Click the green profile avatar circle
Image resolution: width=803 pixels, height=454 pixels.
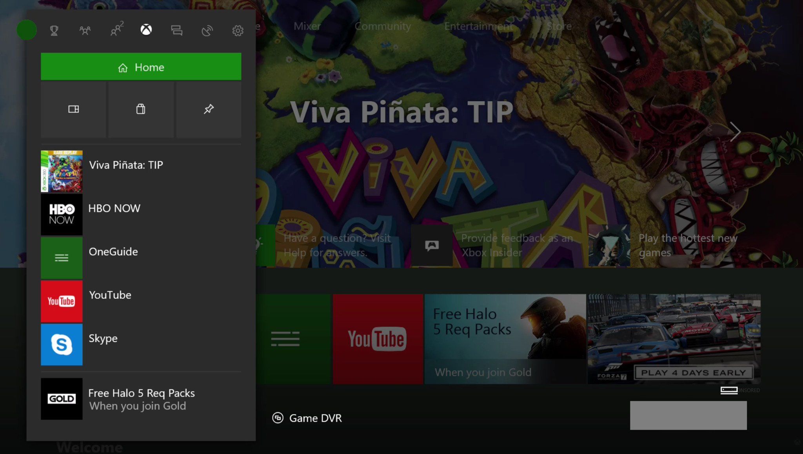[x=27, y=30]
